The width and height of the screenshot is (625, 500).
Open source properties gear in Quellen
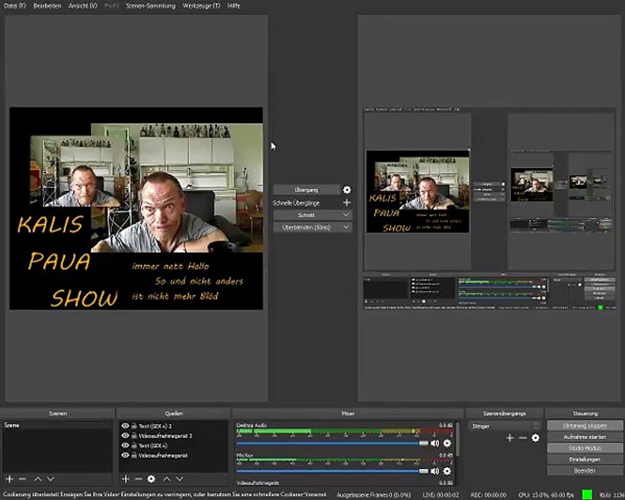[x=151, y=478]
